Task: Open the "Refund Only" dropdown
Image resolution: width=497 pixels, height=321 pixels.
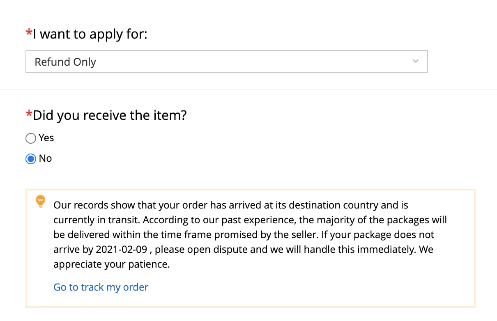Action: click(x=226, y=62)
